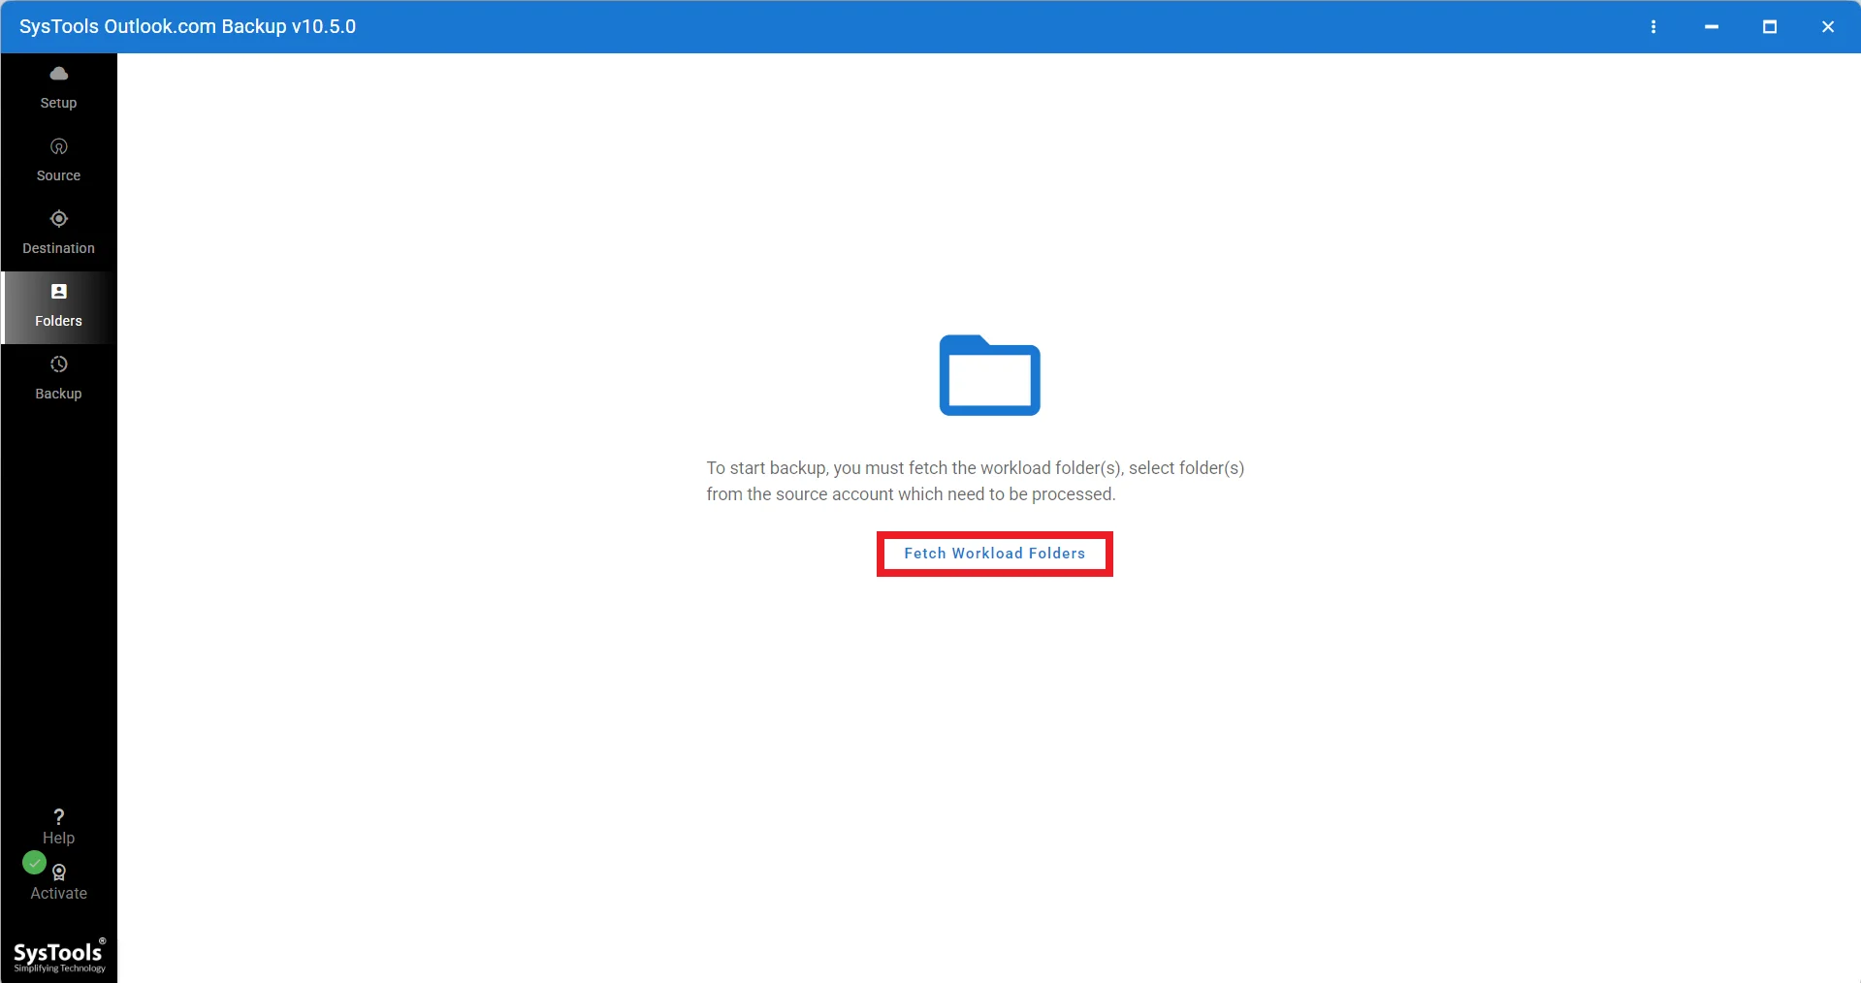Screen dimensions: 1861x983
Task: Go to the Source step
Action: tap(58, 161)
